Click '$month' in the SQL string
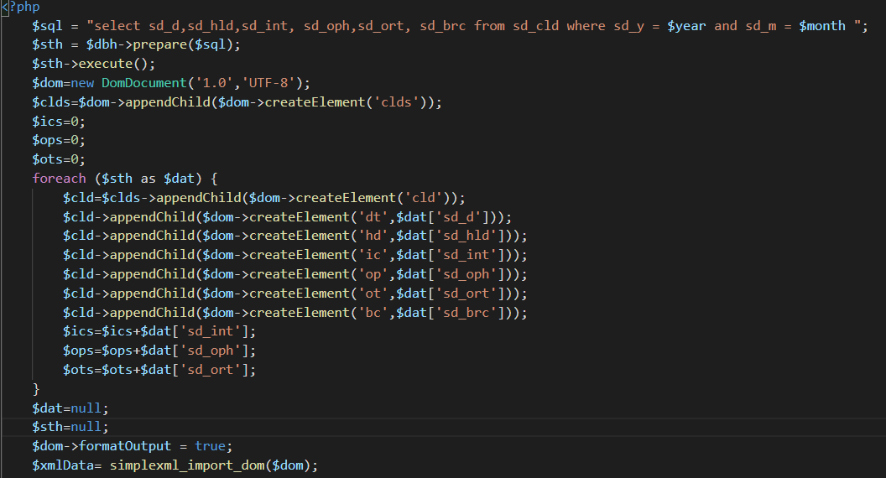Screen dimensions: 886x478 tap(822, 26)
